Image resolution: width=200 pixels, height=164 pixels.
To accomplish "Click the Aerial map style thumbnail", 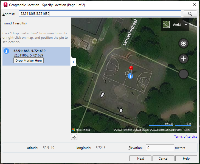I will pos(166,25).
